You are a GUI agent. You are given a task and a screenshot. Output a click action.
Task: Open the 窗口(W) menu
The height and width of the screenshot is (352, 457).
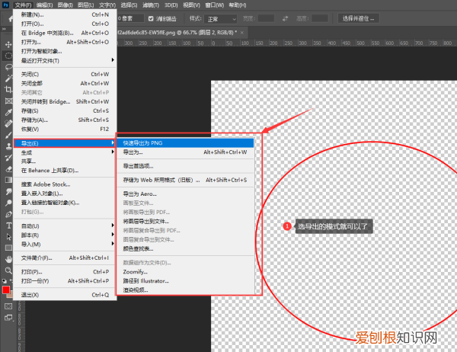[x=215, y=5]
